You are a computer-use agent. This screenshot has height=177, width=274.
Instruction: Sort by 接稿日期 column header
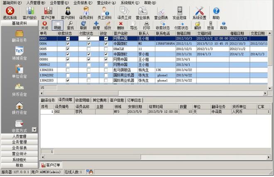coord(186,33)
